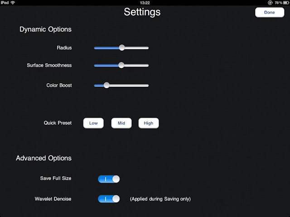
Task: Tap the iPad label in status bar
Action: [5, 3]
